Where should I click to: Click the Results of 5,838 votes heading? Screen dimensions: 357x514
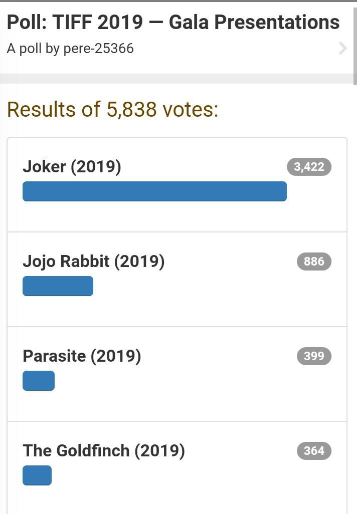click(x=113, y=109)
